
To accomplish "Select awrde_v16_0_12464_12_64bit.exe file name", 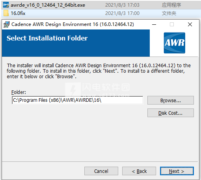I will click(x=48, y=5).
